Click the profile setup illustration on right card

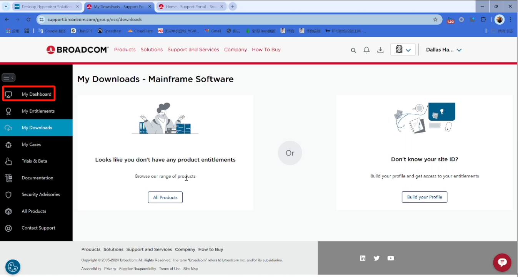click(x=425, y=118)
